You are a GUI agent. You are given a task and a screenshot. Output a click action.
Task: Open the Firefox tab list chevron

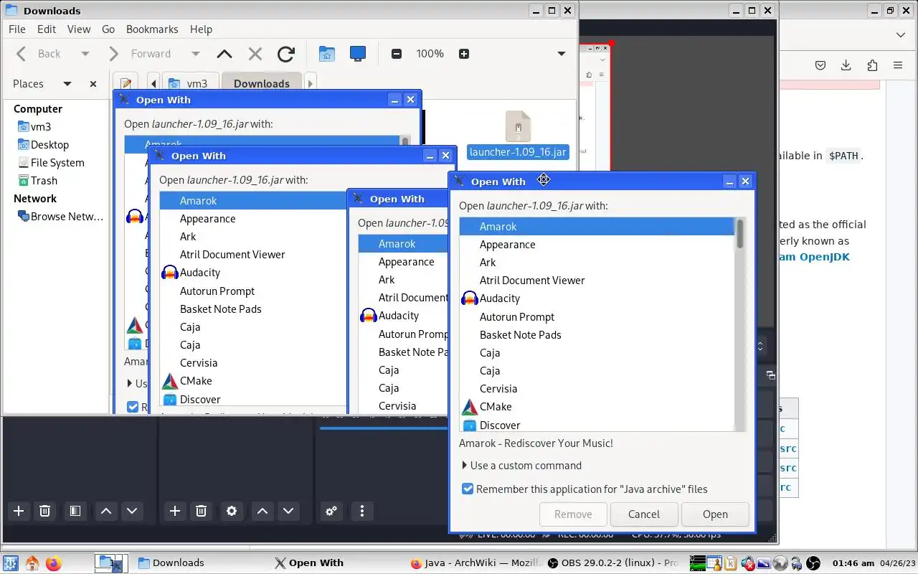[902, 34]
